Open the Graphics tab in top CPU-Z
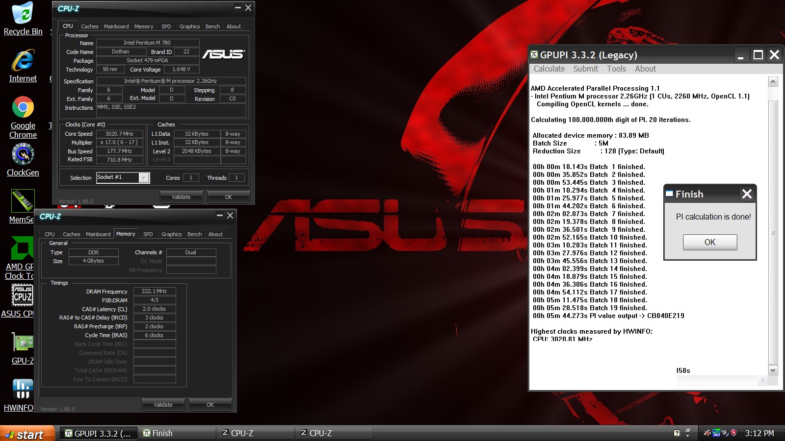The width and height of the screenshot is (785, 441). tap(189, 26)
